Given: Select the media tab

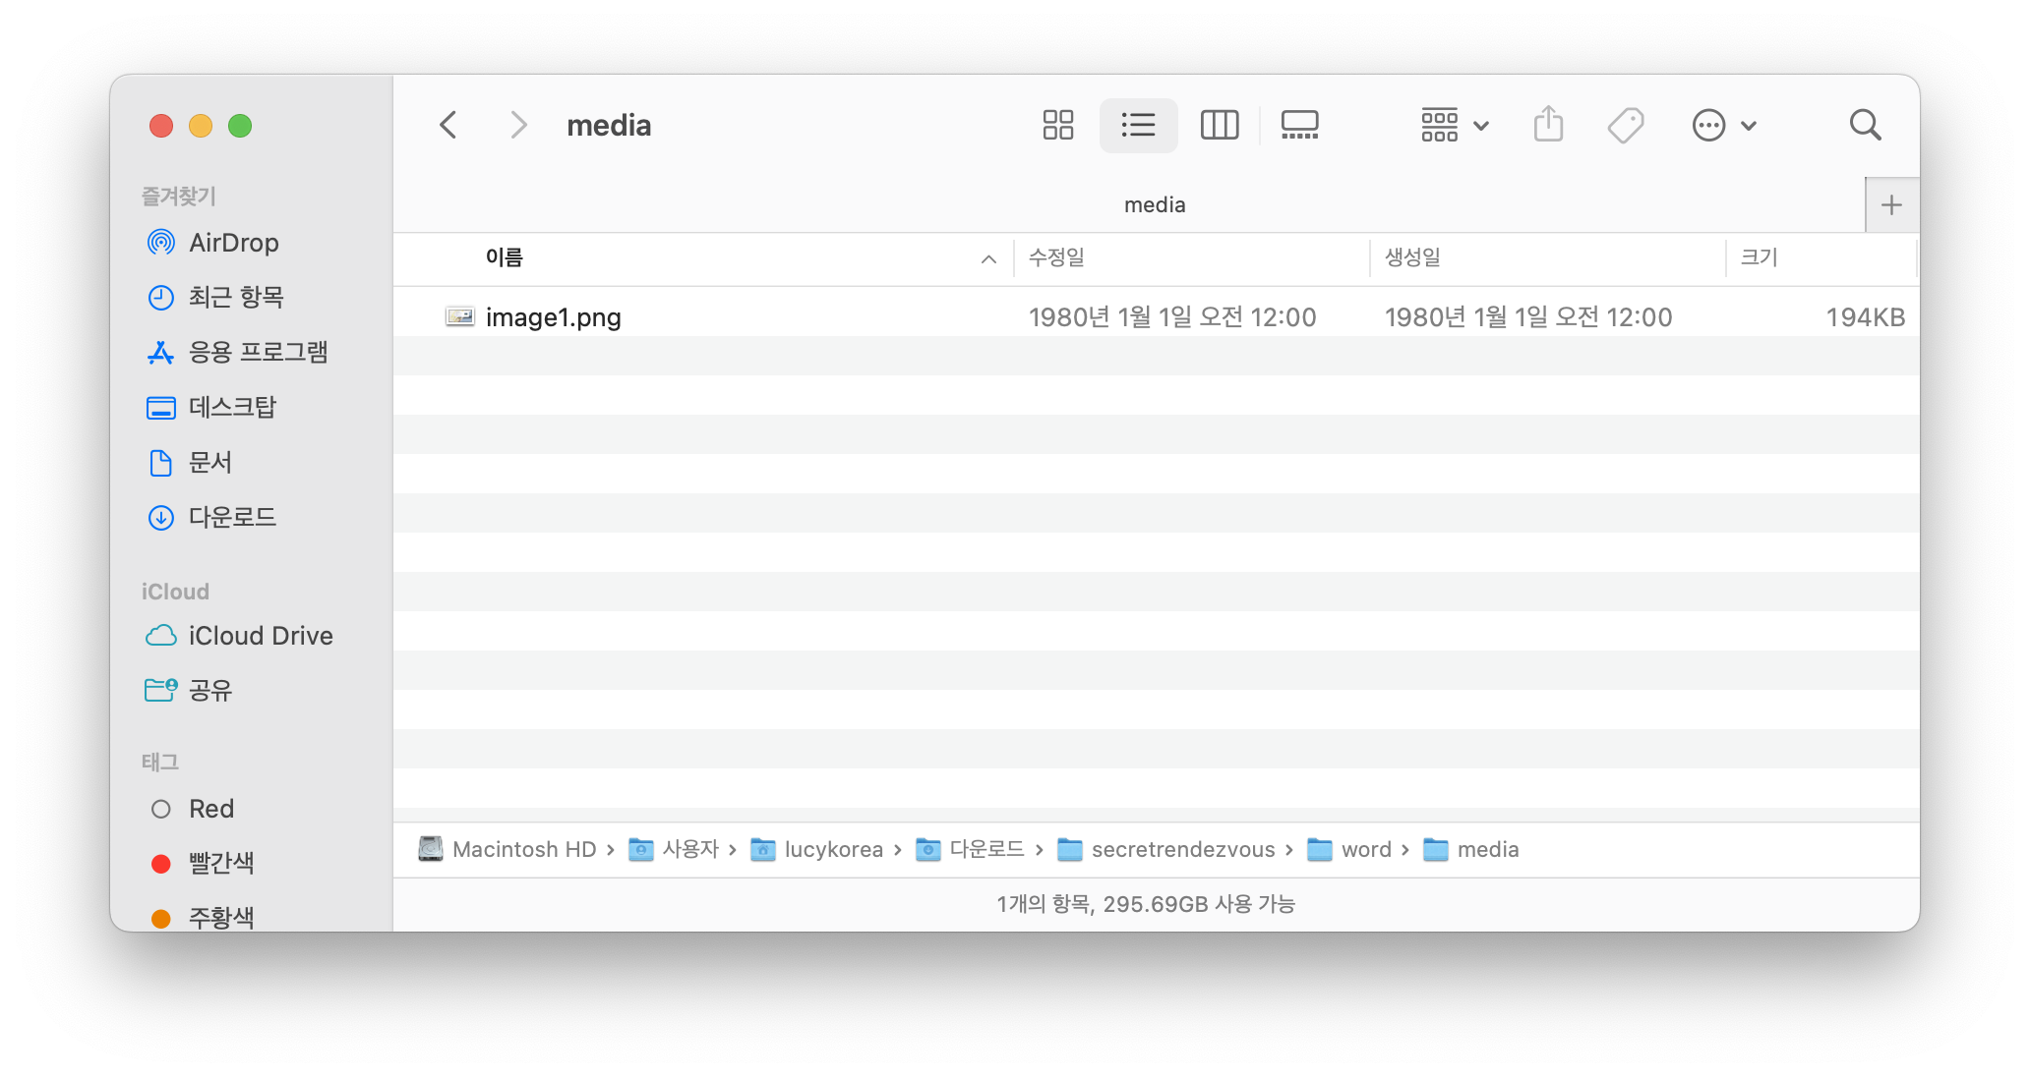Looking at the screenshot, I should [1155, 204].
